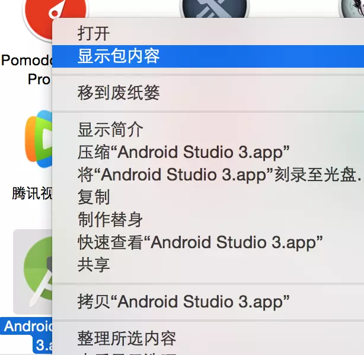The width and height of the screenshot is (364, 355).
Task: Click the Android Studio 3 file name label
Action: point(27,335)
